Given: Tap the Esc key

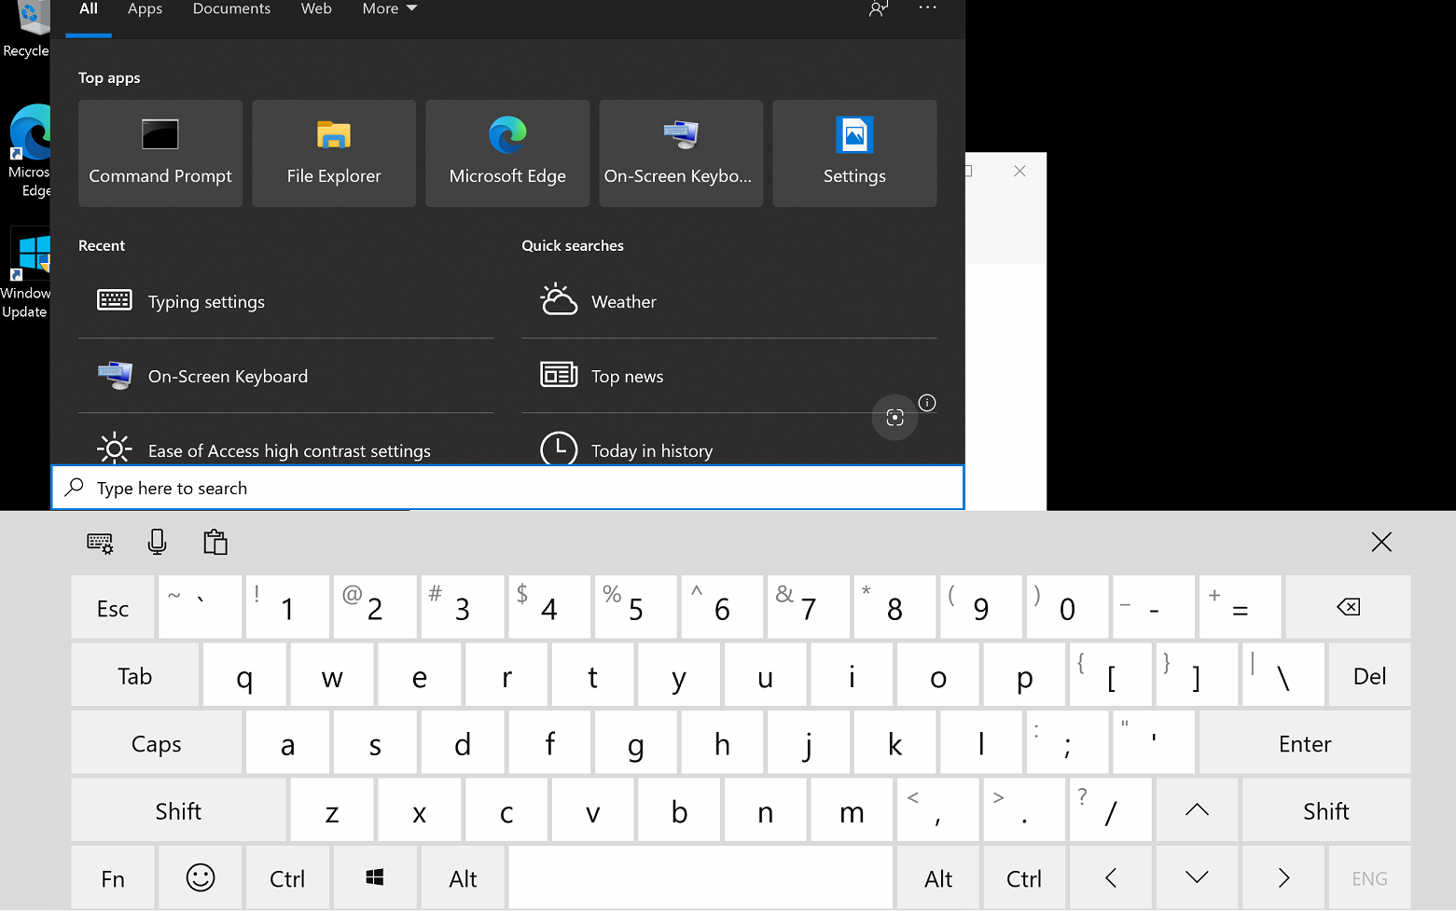Looking at the screenshot, I should coord(113,608).
